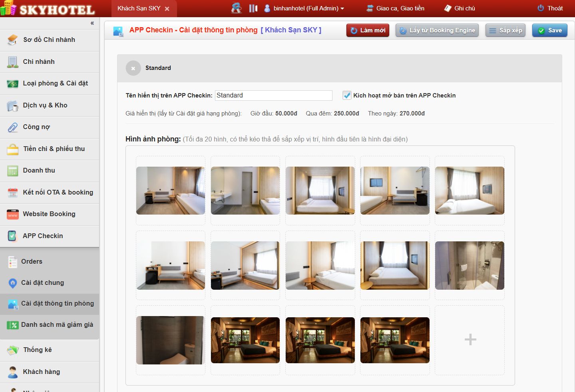Open Sơ đồ Chi nhánh in sidebar
The image size is (575, 392).
[50, 40]
